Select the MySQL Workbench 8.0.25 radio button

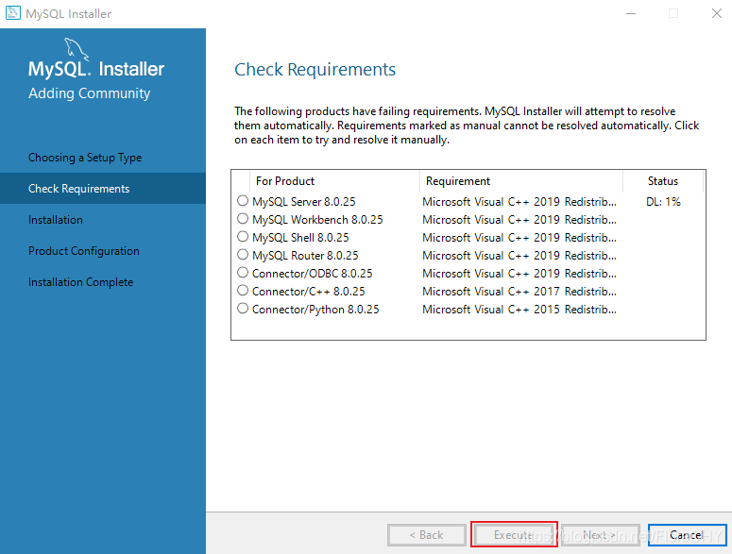243,219
